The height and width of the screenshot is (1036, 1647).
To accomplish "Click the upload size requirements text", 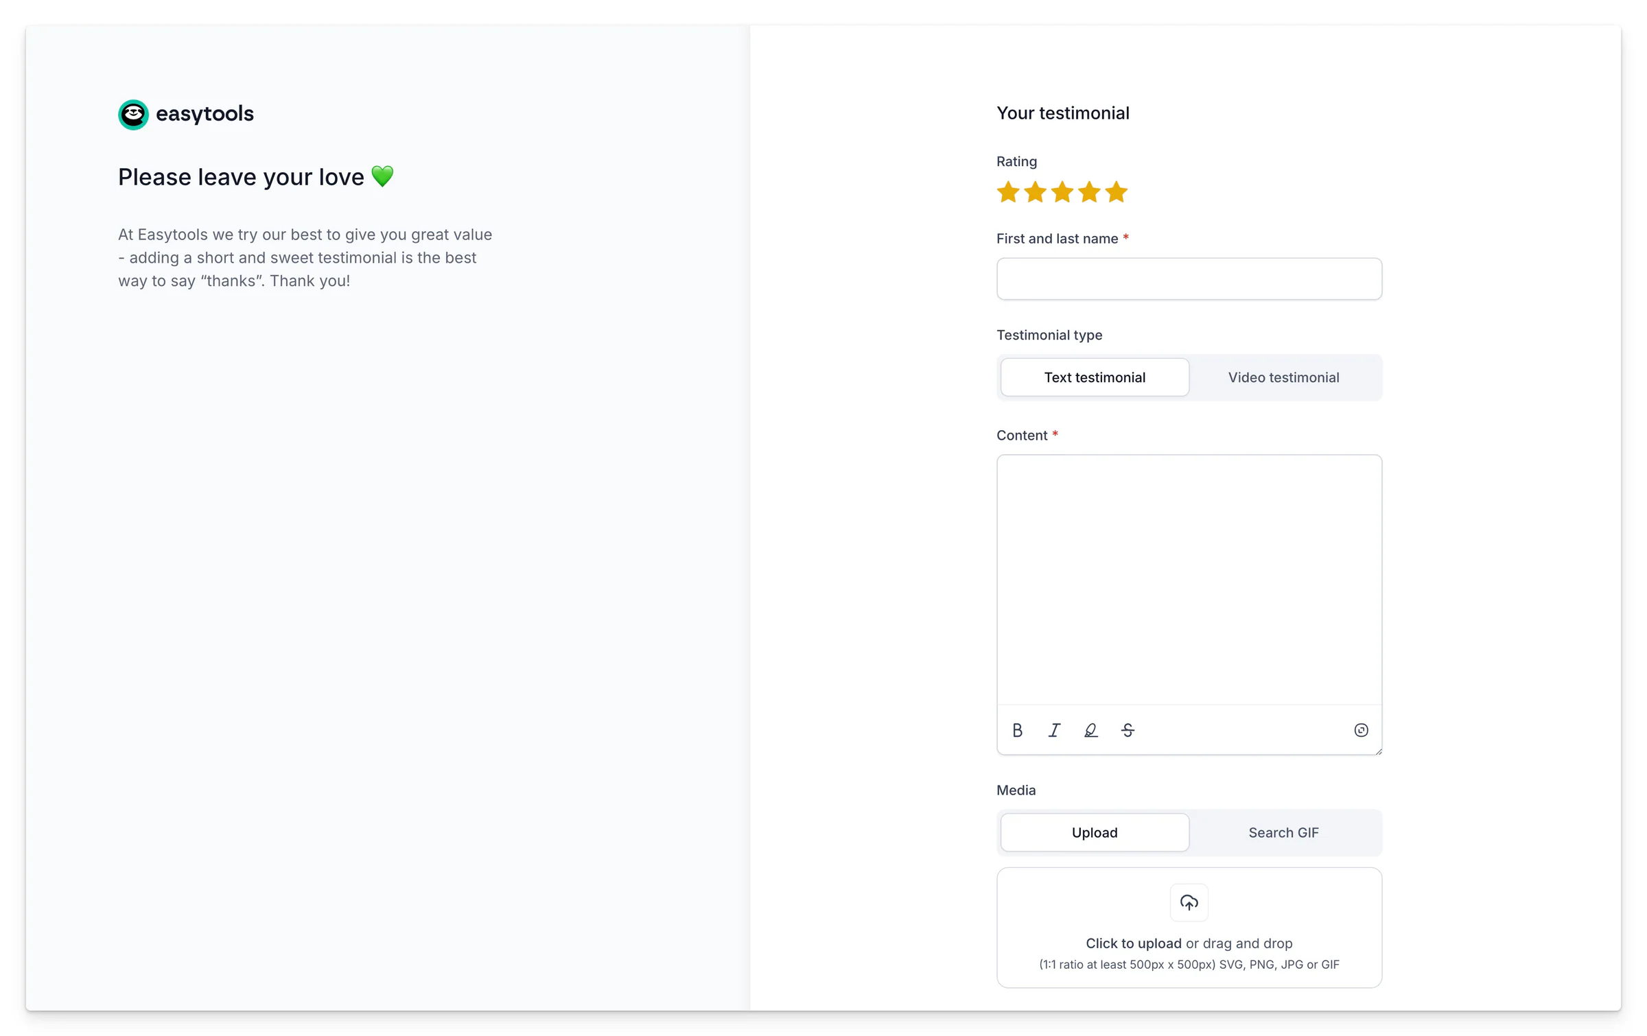I will (x=1189, y=964).
